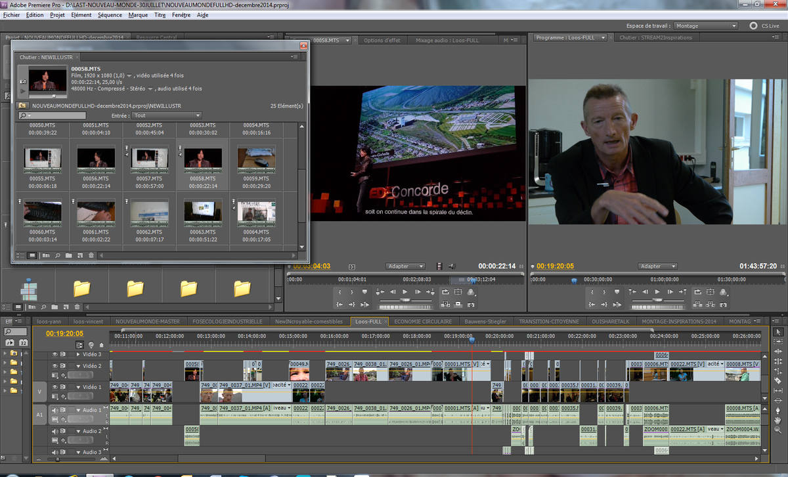This screenshot has width=788, height=477.
Task: Mute Audio 2 track speaker toggle
Action: coord(54,431)
